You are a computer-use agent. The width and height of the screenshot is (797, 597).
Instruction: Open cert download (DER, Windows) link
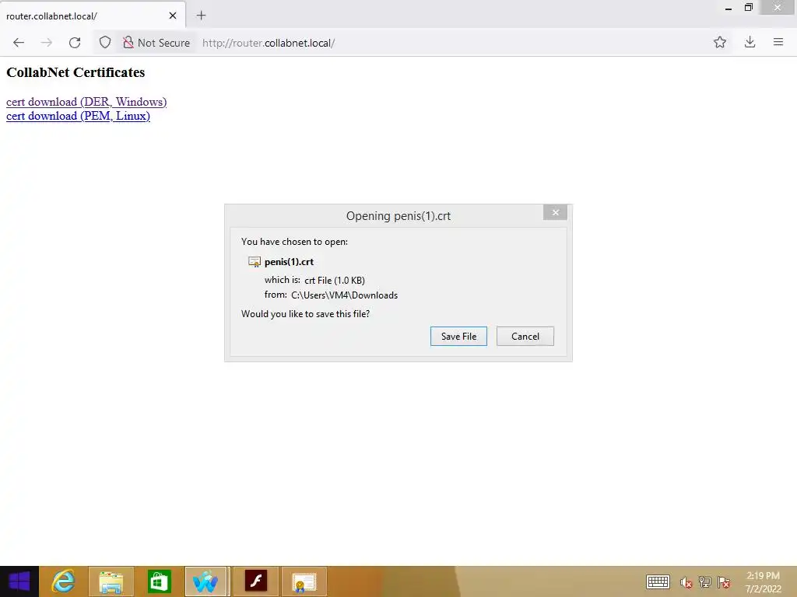86,102
